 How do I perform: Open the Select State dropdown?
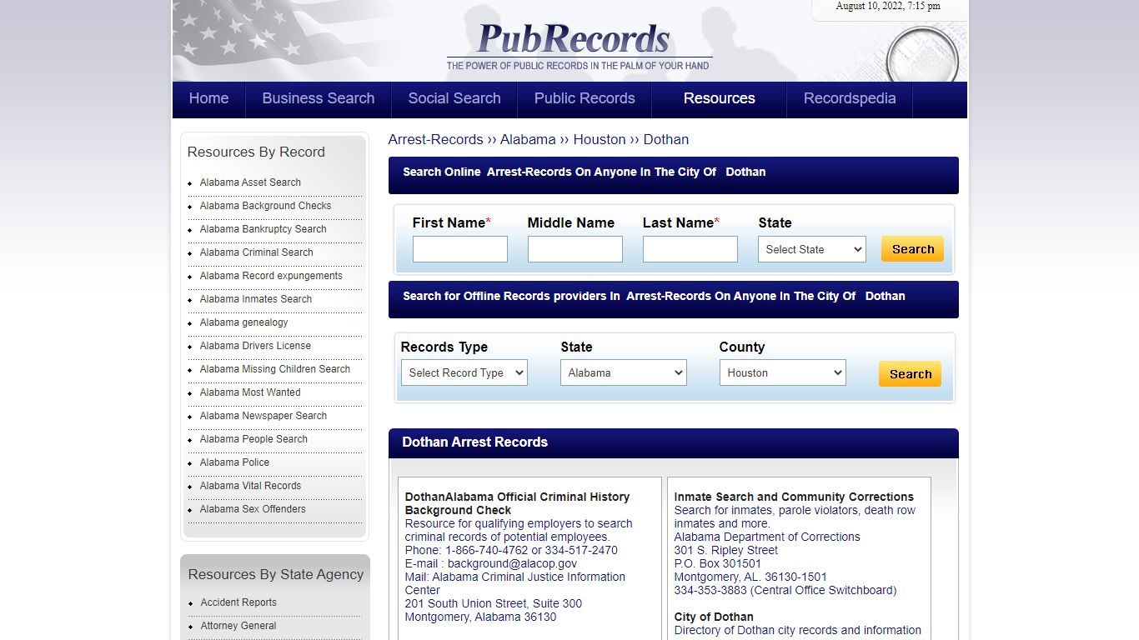(812, 249)
